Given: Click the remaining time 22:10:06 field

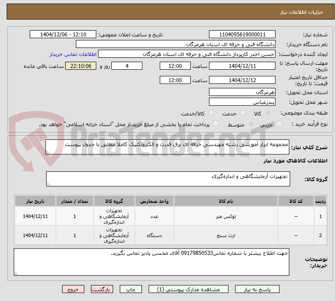Looking at the screenshot, I should click(81, 66).
